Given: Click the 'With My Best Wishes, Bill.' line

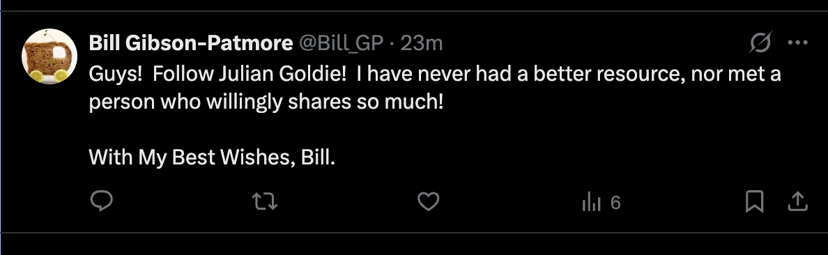Looking at the screenshot, I should tap(212, 157).
